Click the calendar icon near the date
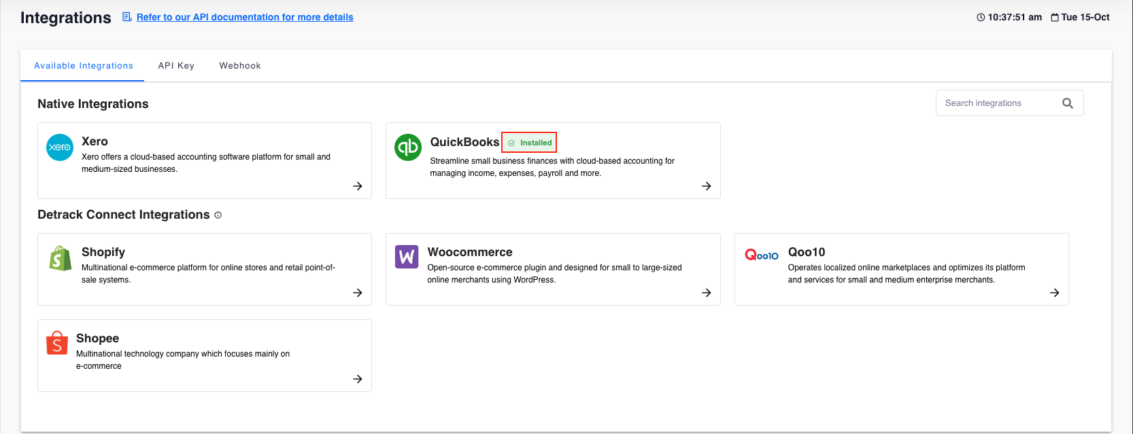Viewport: 1133px width, 434px height. [1055, 18]
